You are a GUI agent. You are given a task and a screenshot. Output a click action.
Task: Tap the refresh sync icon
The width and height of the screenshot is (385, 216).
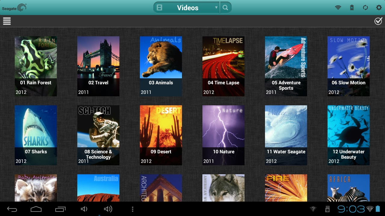(365, 8)
